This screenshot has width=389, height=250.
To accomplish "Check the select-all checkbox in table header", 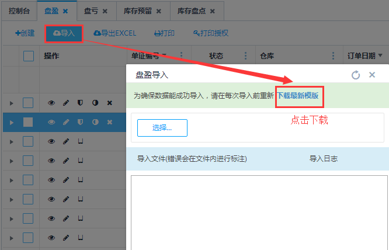I will click(29, 56).
